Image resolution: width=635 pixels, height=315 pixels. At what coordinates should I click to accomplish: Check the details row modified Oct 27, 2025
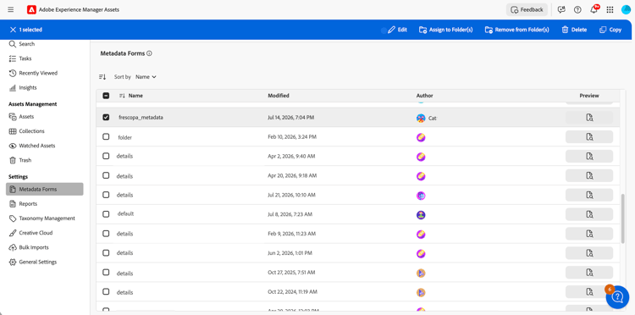pyautogui.click(x=106, y=273)
